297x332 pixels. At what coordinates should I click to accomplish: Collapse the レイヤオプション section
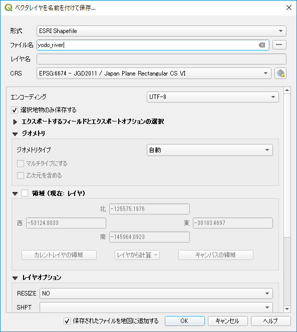pyautogui.click(x=15, y=278)
